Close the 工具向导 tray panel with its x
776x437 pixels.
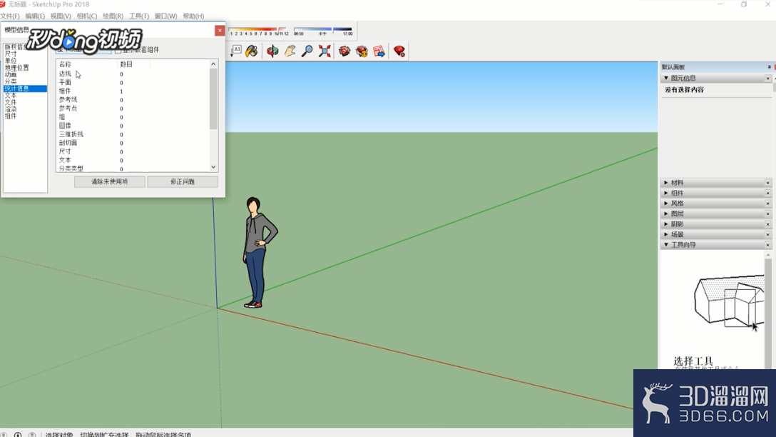(x=767, y=245)
